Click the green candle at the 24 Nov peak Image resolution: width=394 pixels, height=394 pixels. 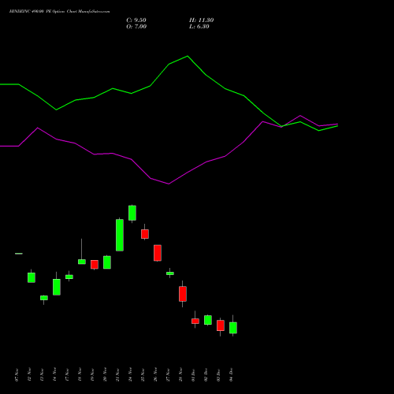point(132,213)
